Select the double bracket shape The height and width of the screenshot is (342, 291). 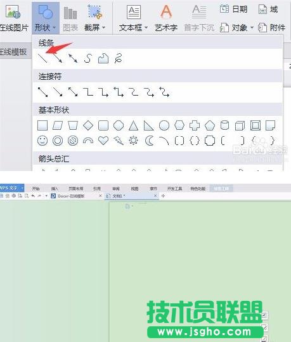pos(179,141)
